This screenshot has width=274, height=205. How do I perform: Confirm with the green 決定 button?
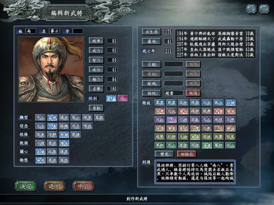point(26,186)
